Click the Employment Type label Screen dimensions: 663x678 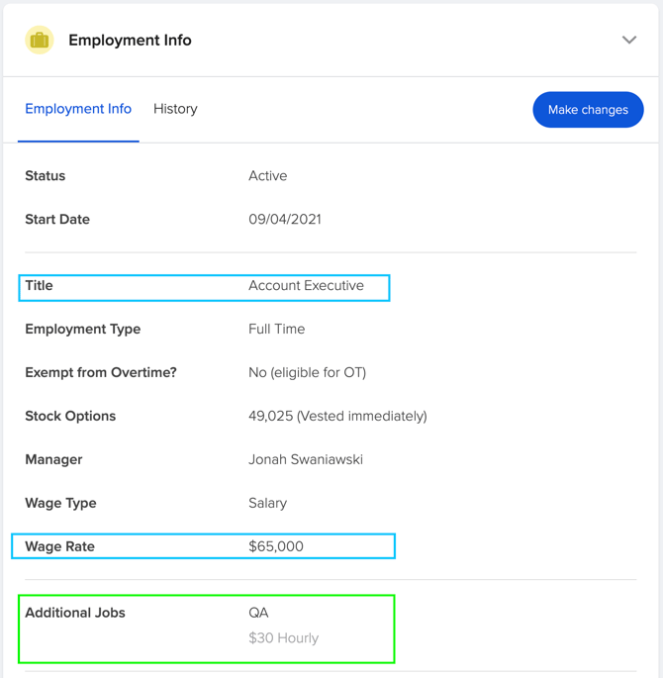click(x=82, y=329)
